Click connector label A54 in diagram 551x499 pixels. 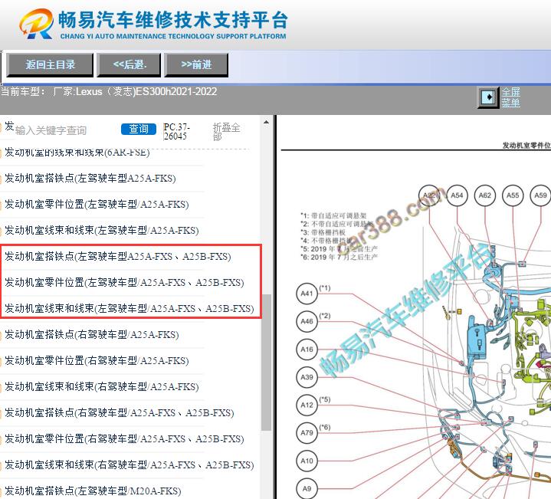click(457, 195)
